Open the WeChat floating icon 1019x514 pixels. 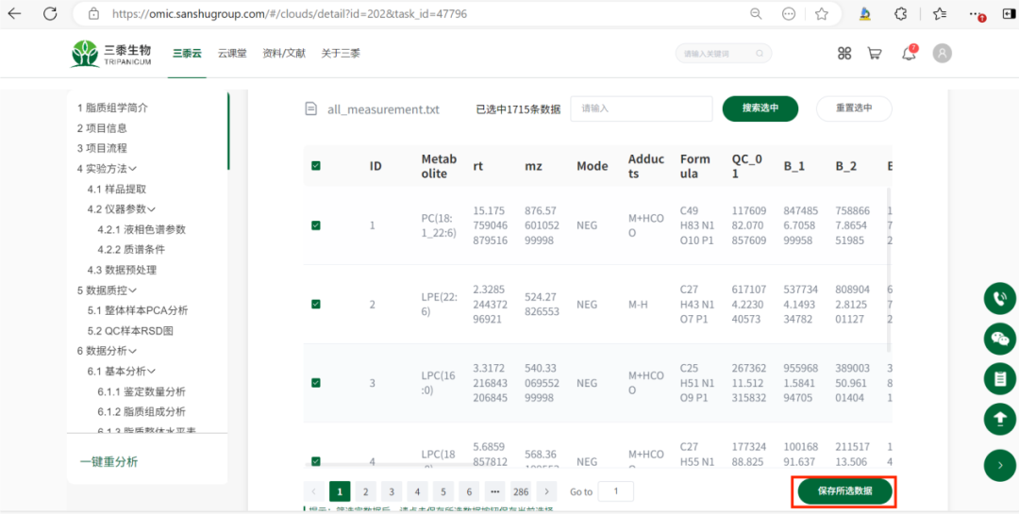(999, 339)
